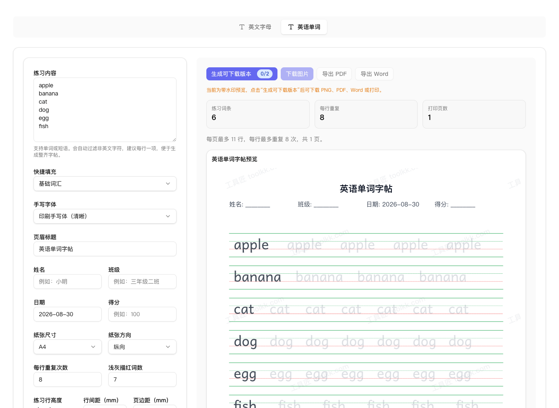
Task: Switch to the 英文字母 tab
Action: 255,27
